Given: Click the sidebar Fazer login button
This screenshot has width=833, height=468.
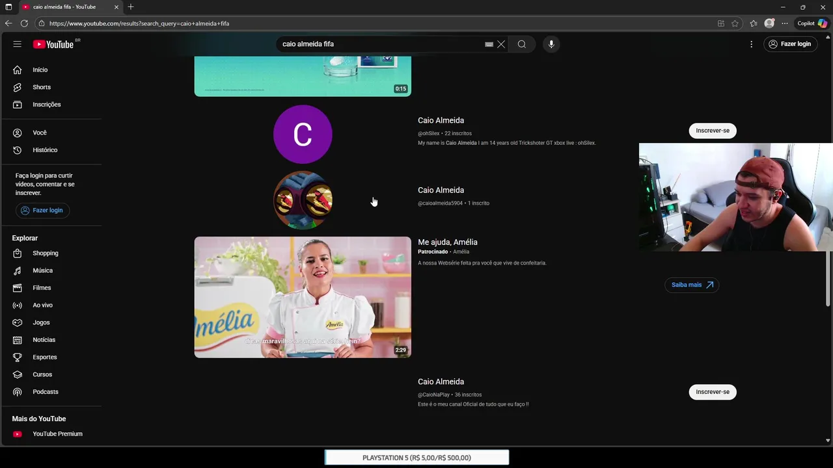Looking at the screenshot, I should (x=42, y=210).
